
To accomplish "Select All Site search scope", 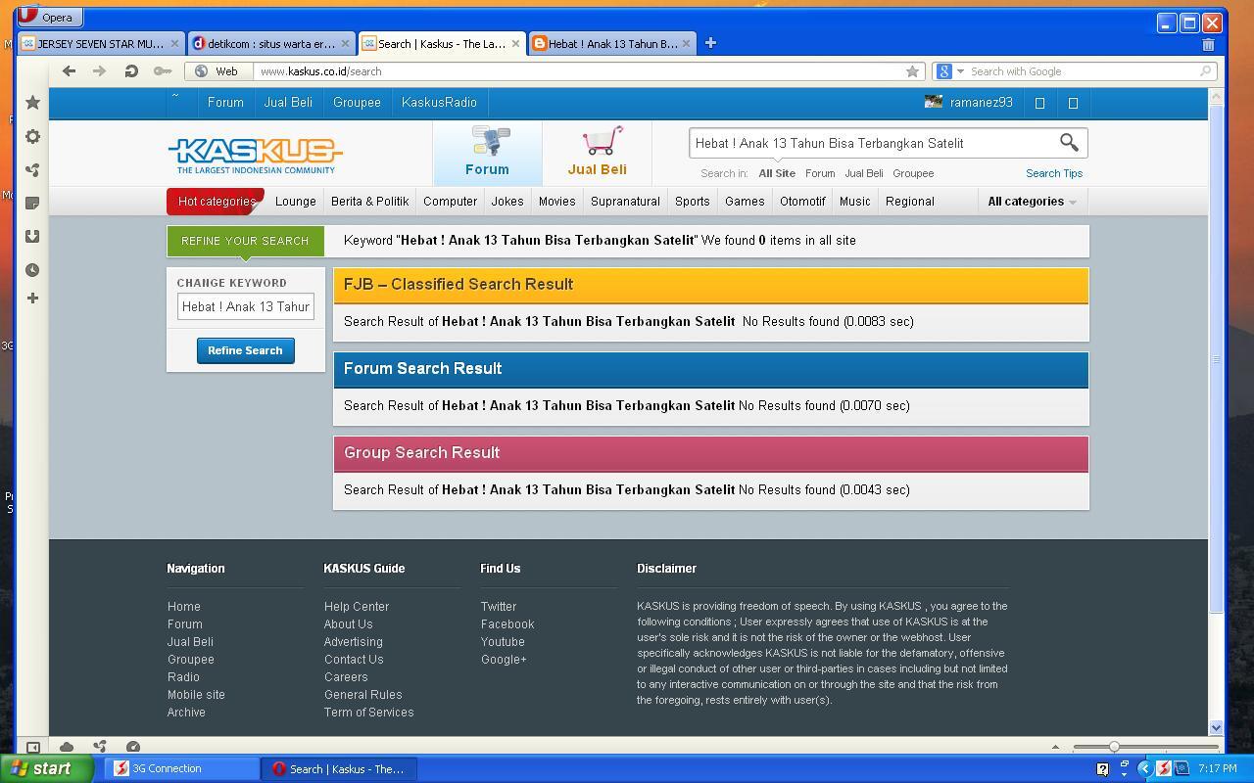I will [x=777, y=173].
